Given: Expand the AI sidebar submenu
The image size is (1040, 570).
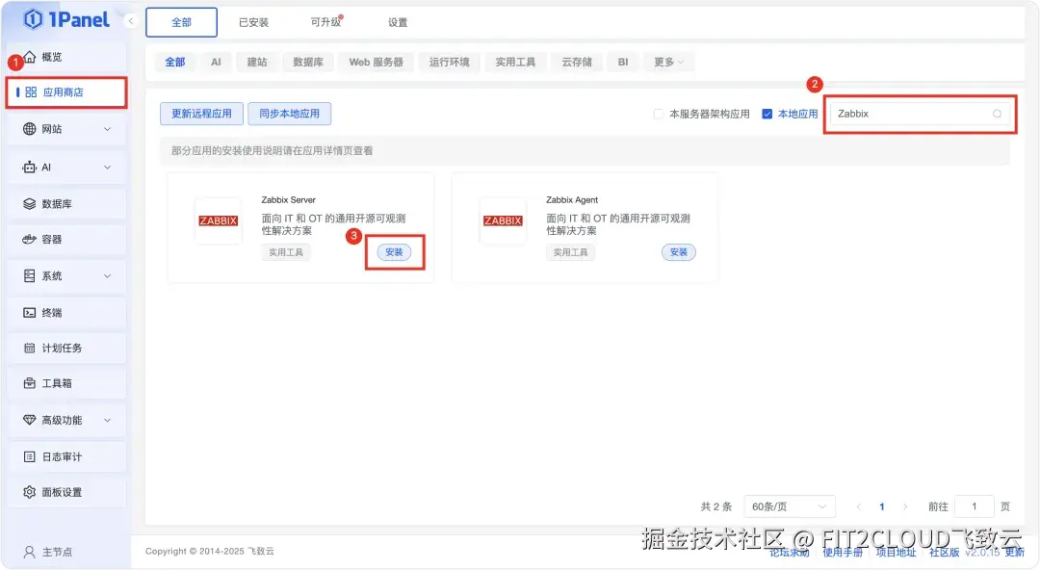Looking at the screenshot, I should click(108, 168).
